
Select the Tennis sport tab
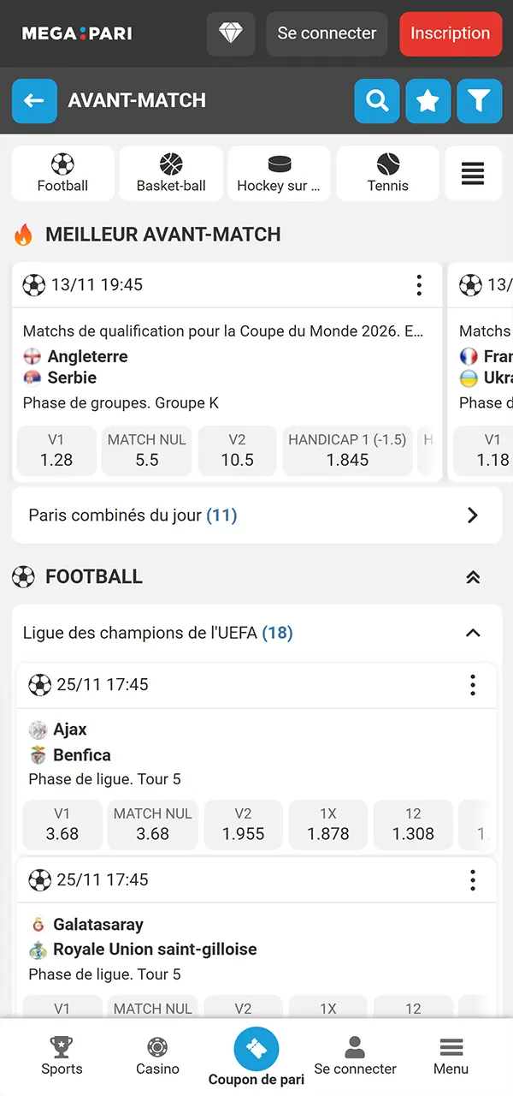point(387,173)
